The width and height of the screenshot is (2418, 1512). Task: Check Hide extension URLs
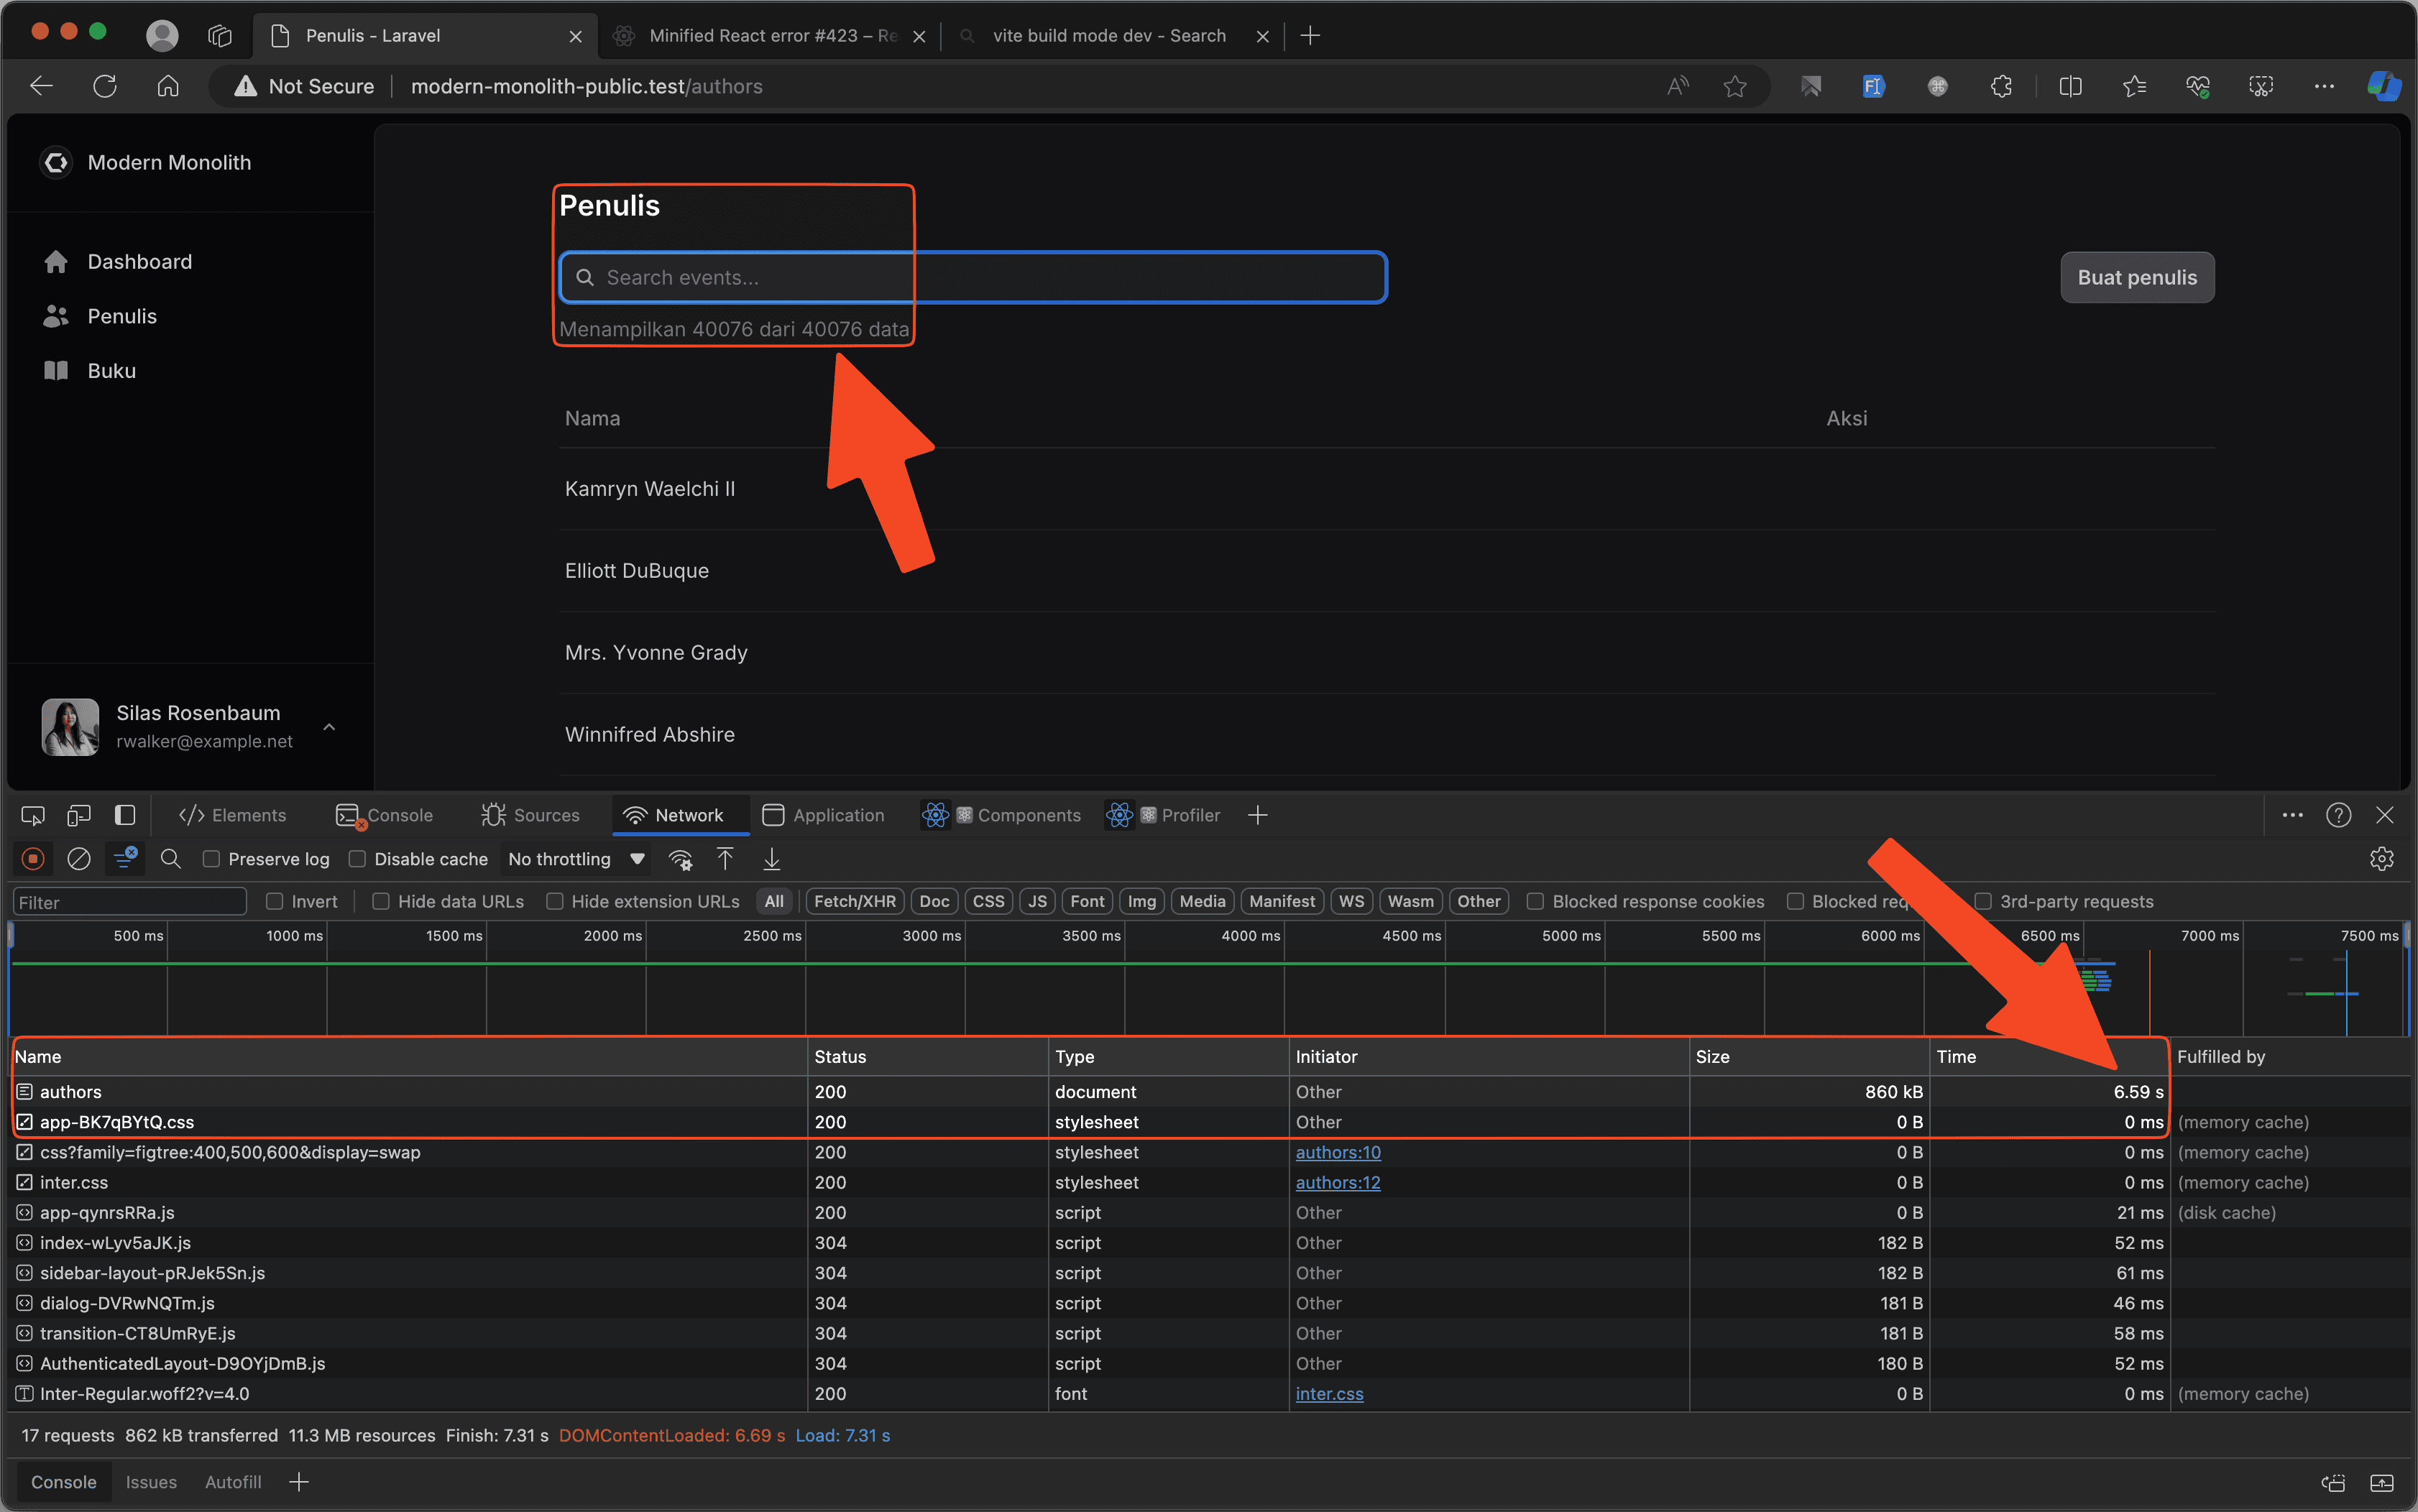click(x=555, y=901)
